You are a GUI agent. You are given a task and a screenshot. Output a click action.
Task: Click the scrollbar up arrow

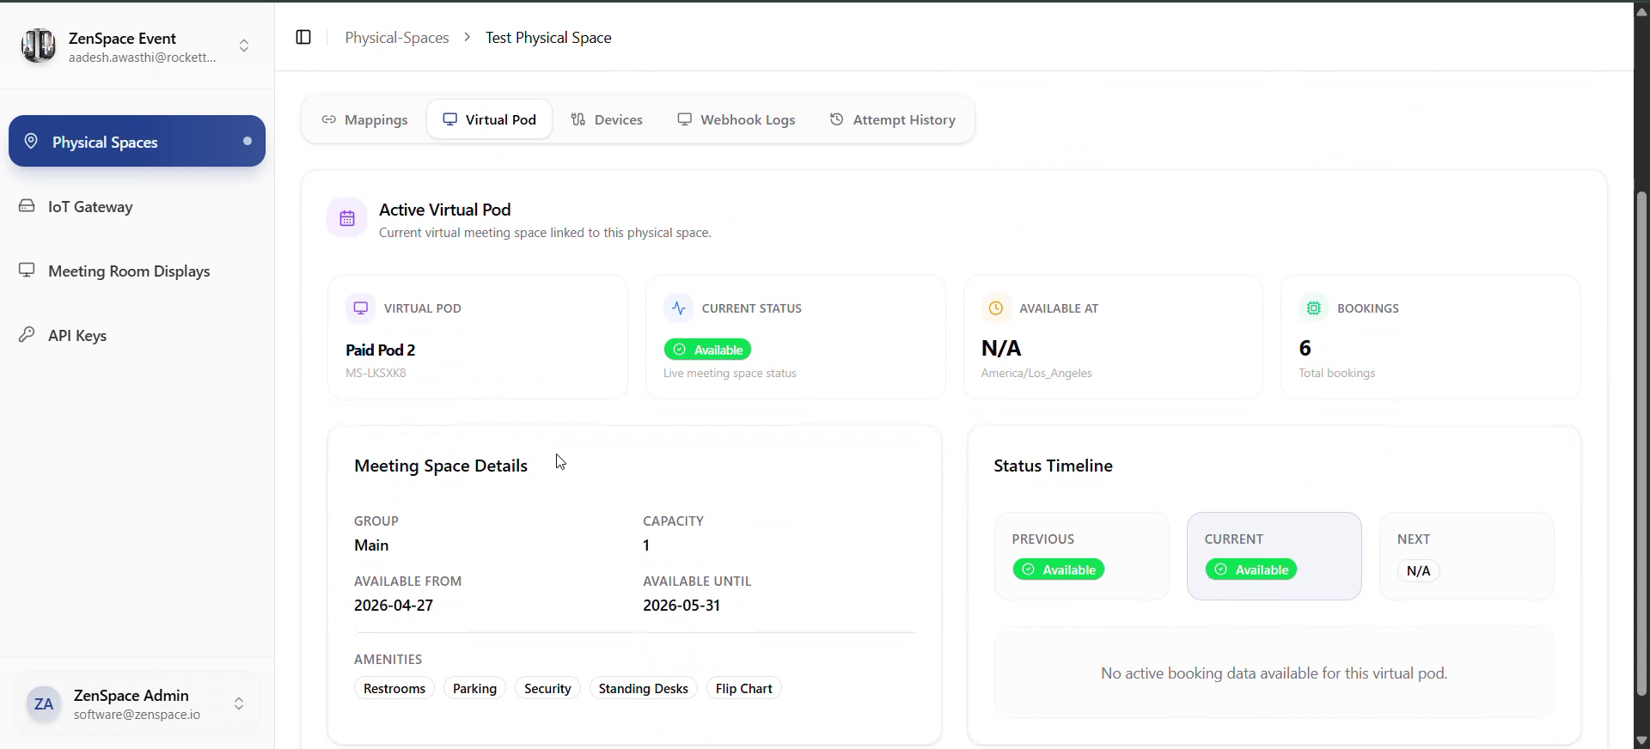(x=1641, y=11)
